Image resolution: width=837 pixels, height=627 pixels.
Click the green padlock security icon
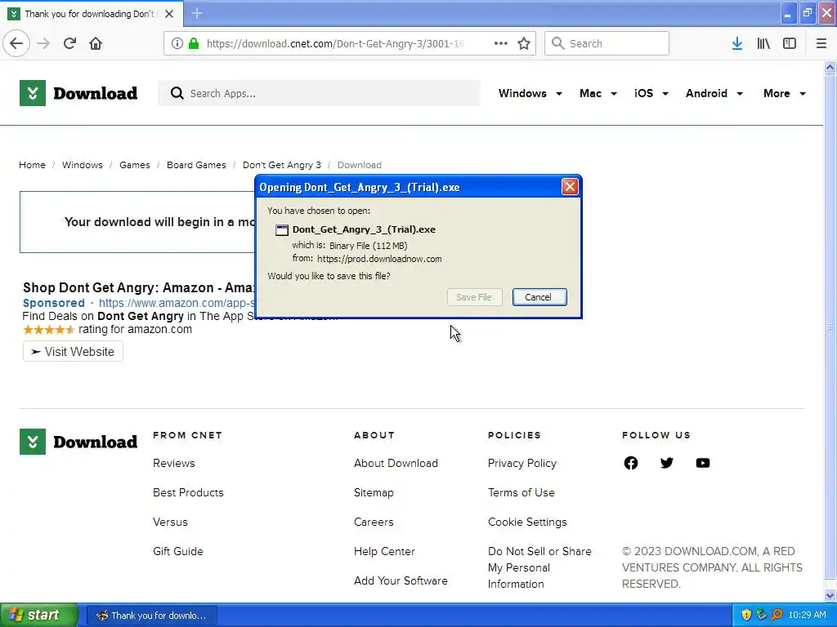[x=194, y=43]
